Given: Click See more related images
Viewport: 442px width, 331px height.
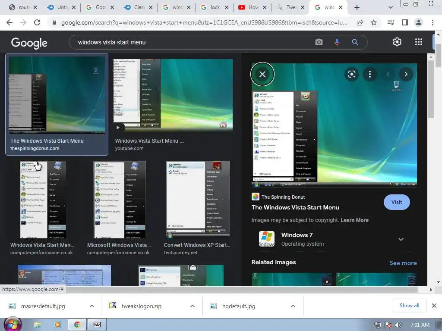Looking at the screenshot, I should (403, 263).
